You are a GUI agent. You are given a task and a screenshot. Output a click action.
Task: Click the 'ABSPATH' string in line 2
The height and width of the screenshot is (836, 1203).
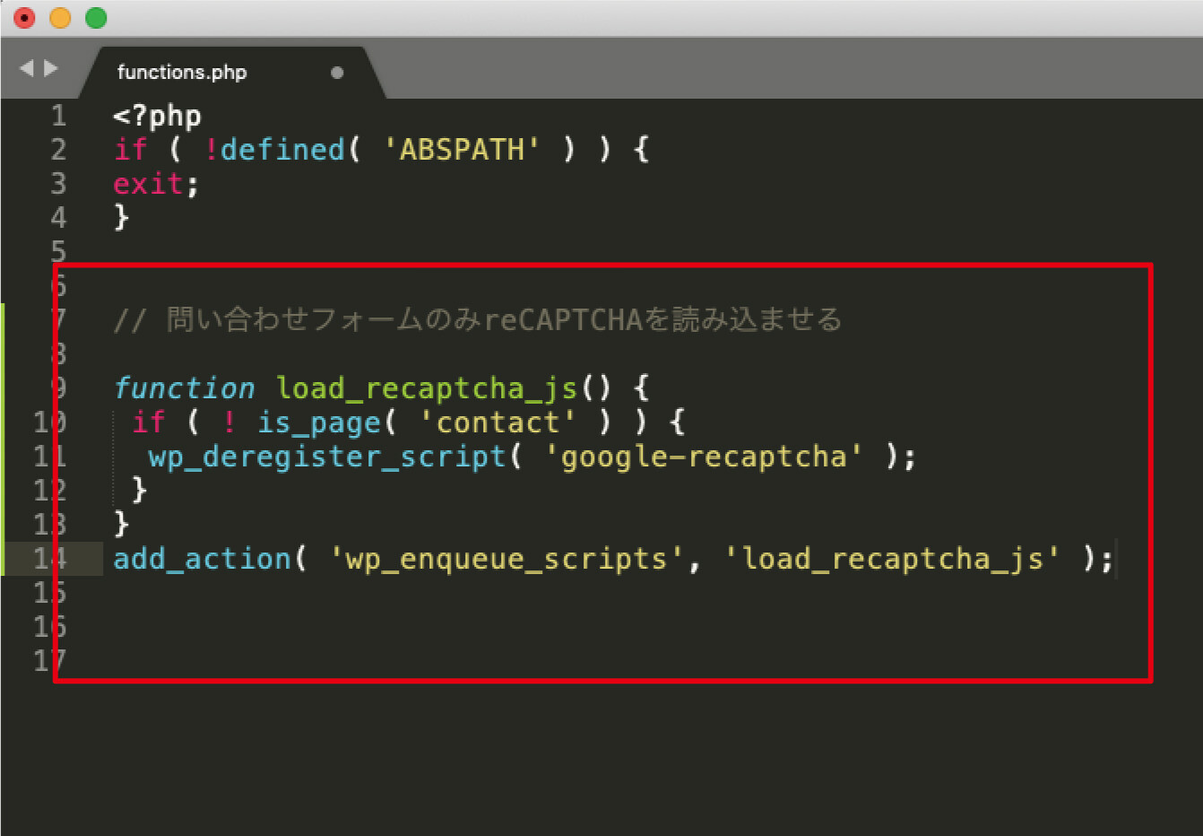[462, 149]
